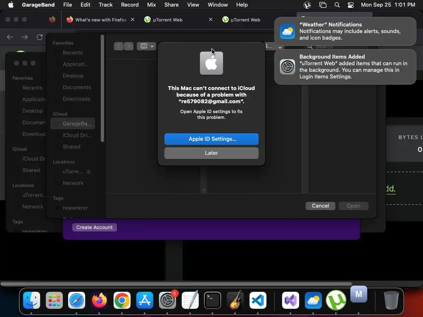Open purple Visual Studio icon in Dock
Screen dimensions: 423x317
click(x=290, y=300)
